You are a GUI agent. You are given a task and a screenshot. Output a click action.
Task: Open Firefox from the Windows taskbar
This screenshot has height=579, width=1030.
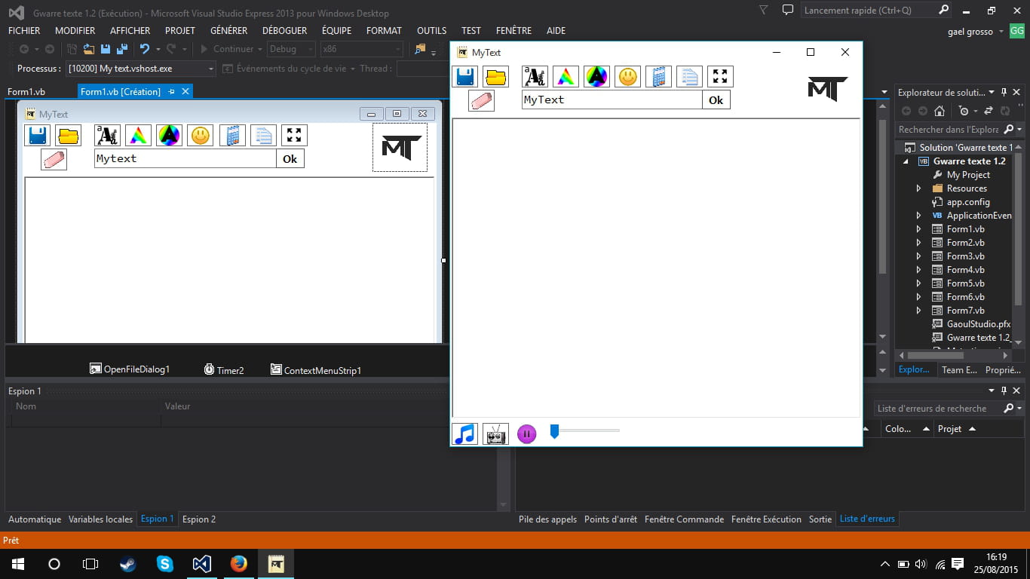click(238, 564)
